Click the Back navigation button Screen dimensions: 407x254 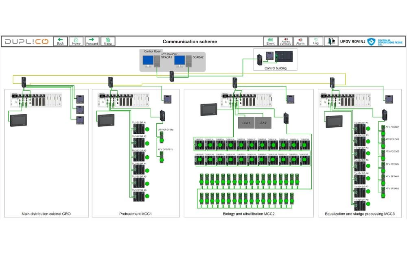click(60, 41)
